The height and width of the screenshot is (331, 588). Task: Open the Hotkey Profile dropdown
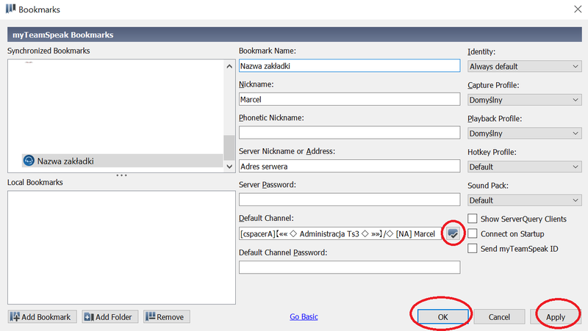(x=524, y=167)
